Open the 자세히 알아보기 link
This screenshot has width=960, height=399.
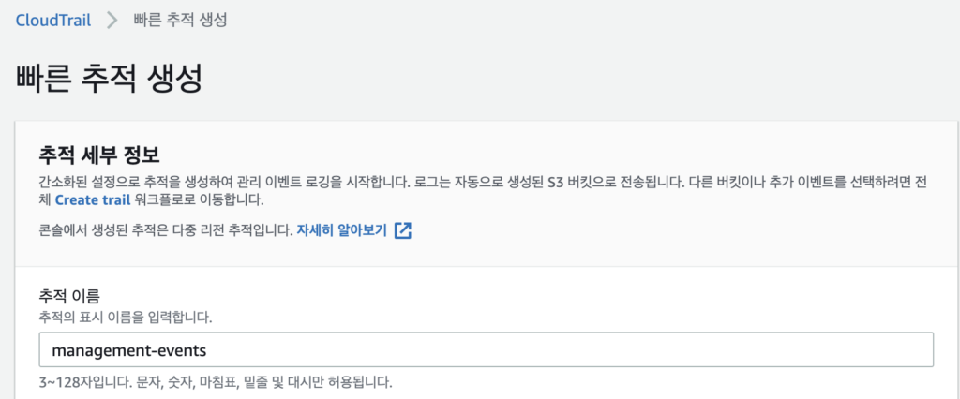[x=341, y=230]
